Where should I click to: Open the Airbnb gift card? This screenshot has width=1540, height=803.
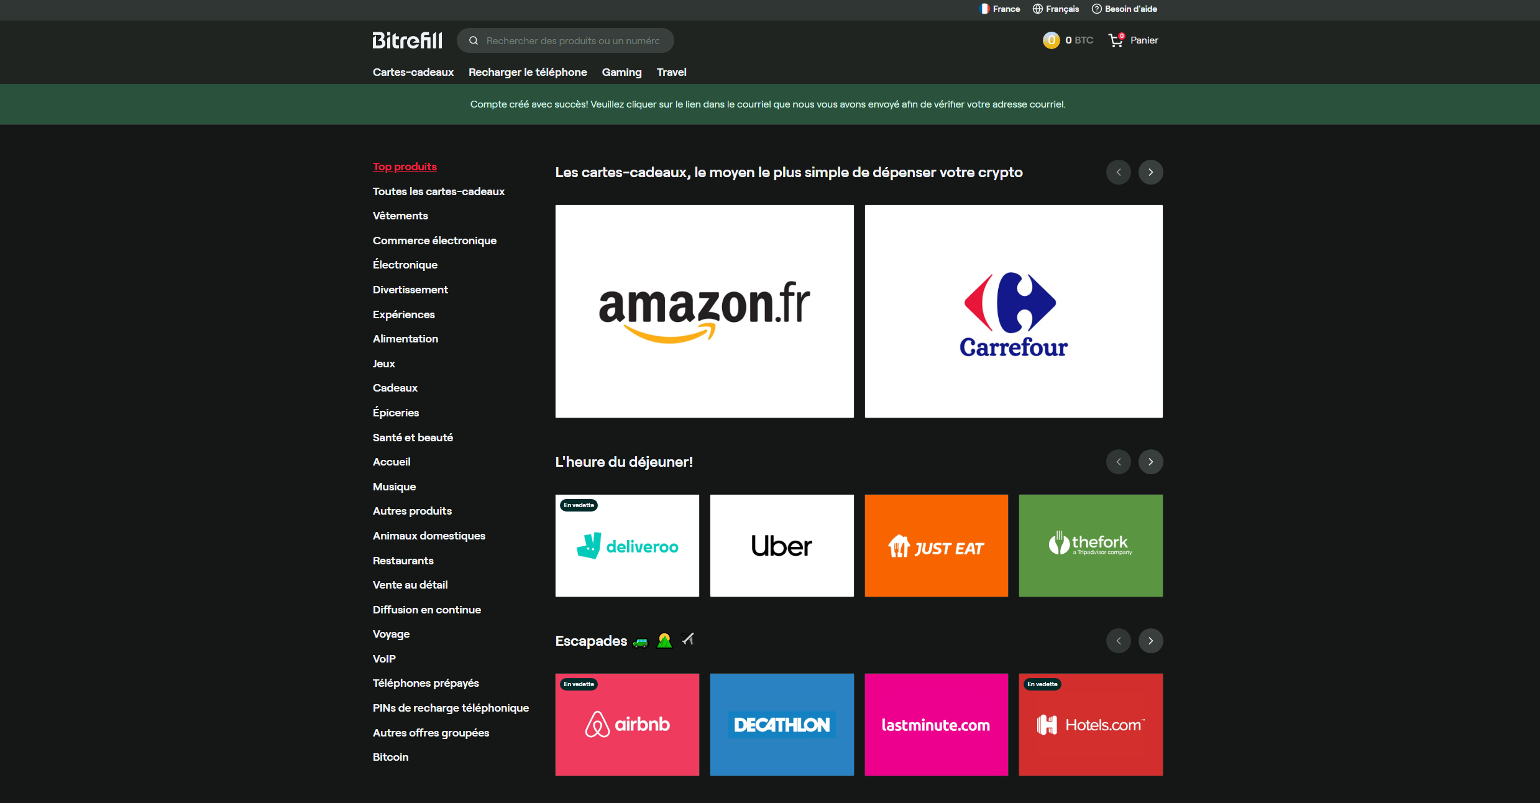pyautogui.click(x=627, y=725)
